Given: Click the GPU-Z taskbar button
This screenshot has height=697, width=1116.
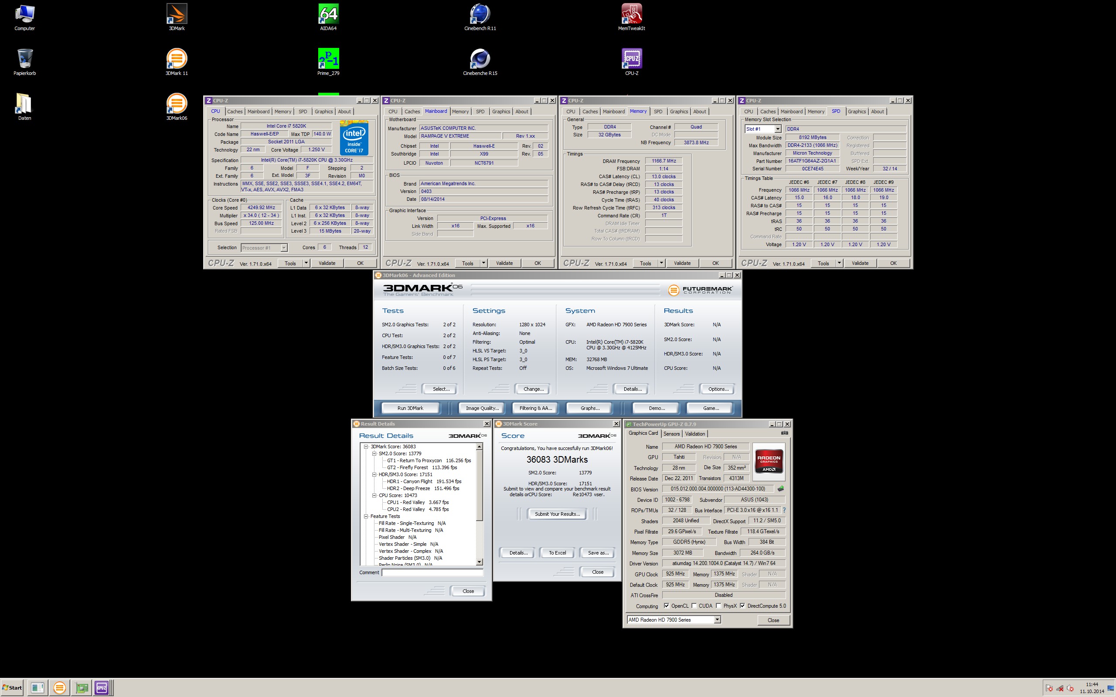Looking at the screenshot, I should point(82,688).
